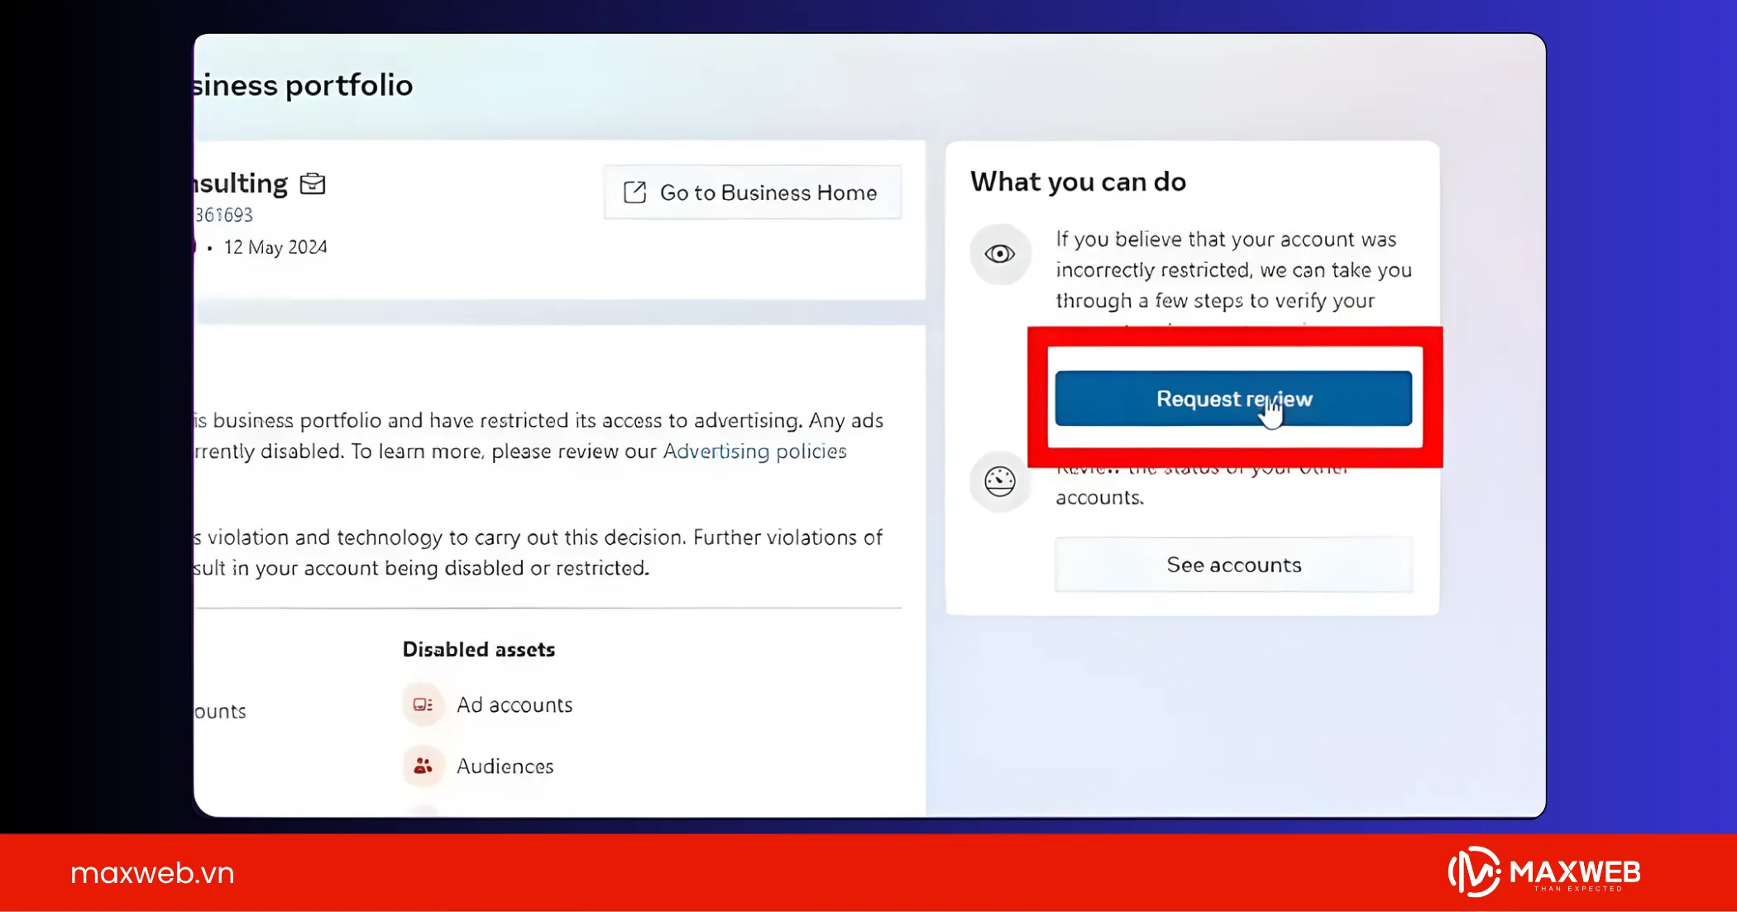1737x912 pixels.
Task: Open Go to Business Home
Action: pyautogui.click(x=752, y=193)
